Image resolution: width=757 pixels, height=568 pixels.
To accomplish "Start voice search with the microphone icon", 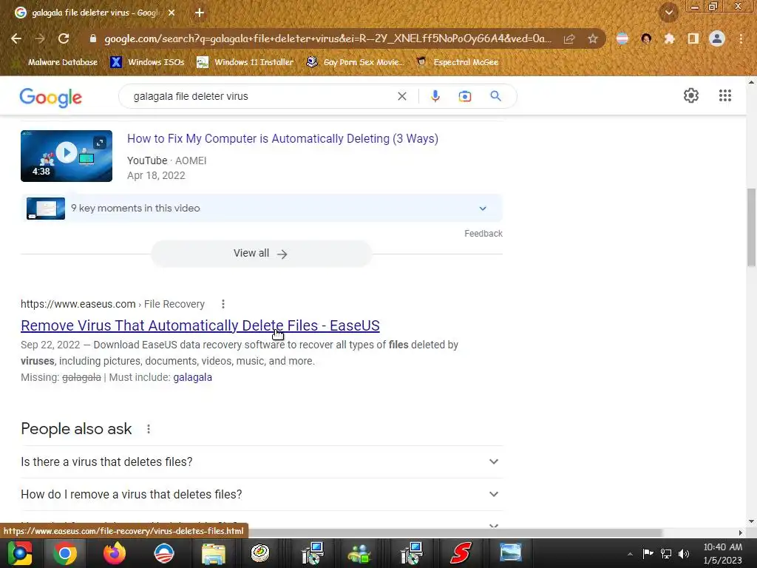I will pos(435,96).
